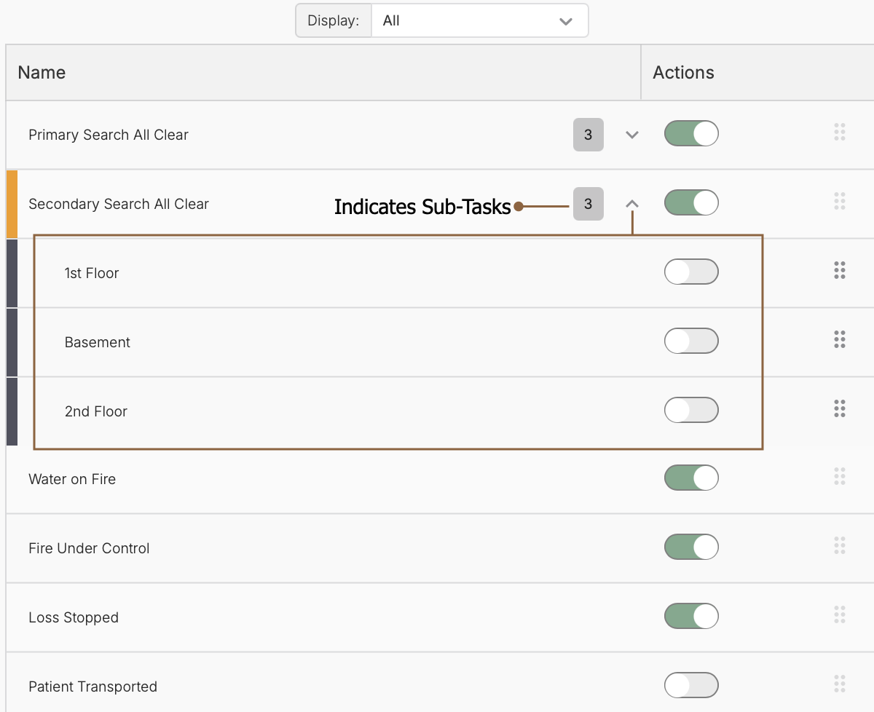This screenshot has width=874, height=712.
Task: Select the 2nd Floor sub-task name
Action: [96, 411]
